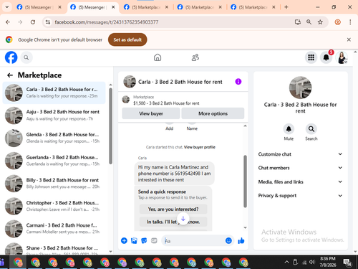
Task: Open more actions plus icon in composer
Action: 124,240
